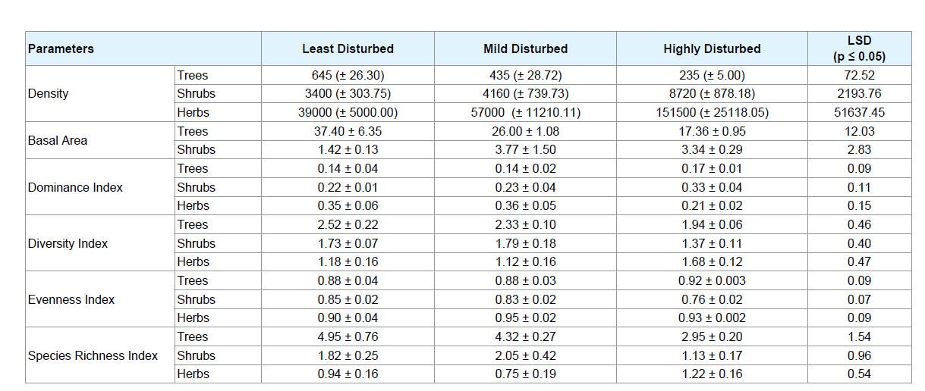This screenshot has height=391, width=925.
Task: Select the Density row label
Action: point(48,94)
